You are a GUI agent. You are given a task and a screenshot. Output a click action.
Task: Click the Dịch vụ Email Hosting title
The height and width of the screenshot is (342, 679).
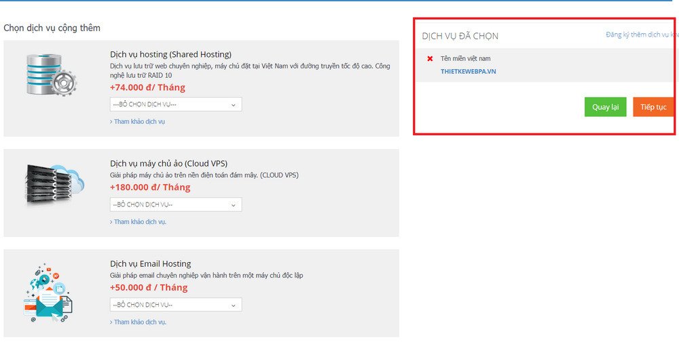click(x=150, y=263)
